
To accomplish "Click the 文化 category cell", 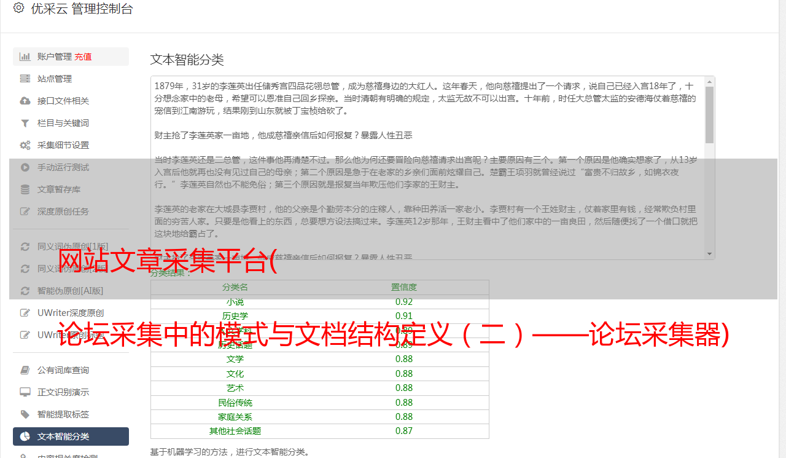I will click(x=235, y=374).
